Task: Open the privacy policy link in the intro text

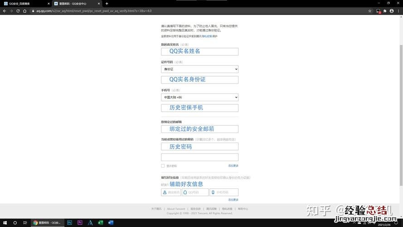Action: coord(207,36)
